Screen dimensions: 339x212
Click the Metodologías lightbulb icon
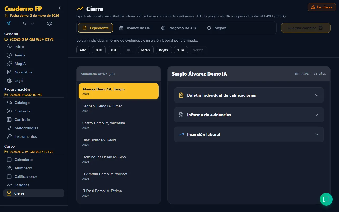pos(9,128)
